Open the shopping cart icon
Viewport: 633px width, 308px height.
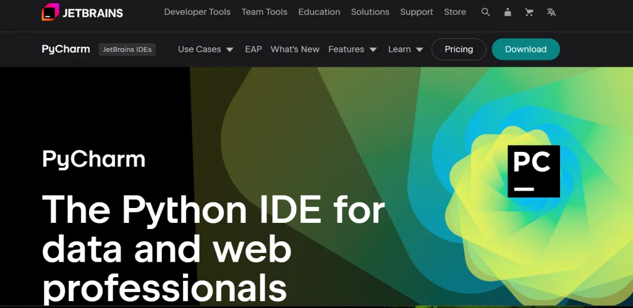pyautogui.click(x=529, y=12)
